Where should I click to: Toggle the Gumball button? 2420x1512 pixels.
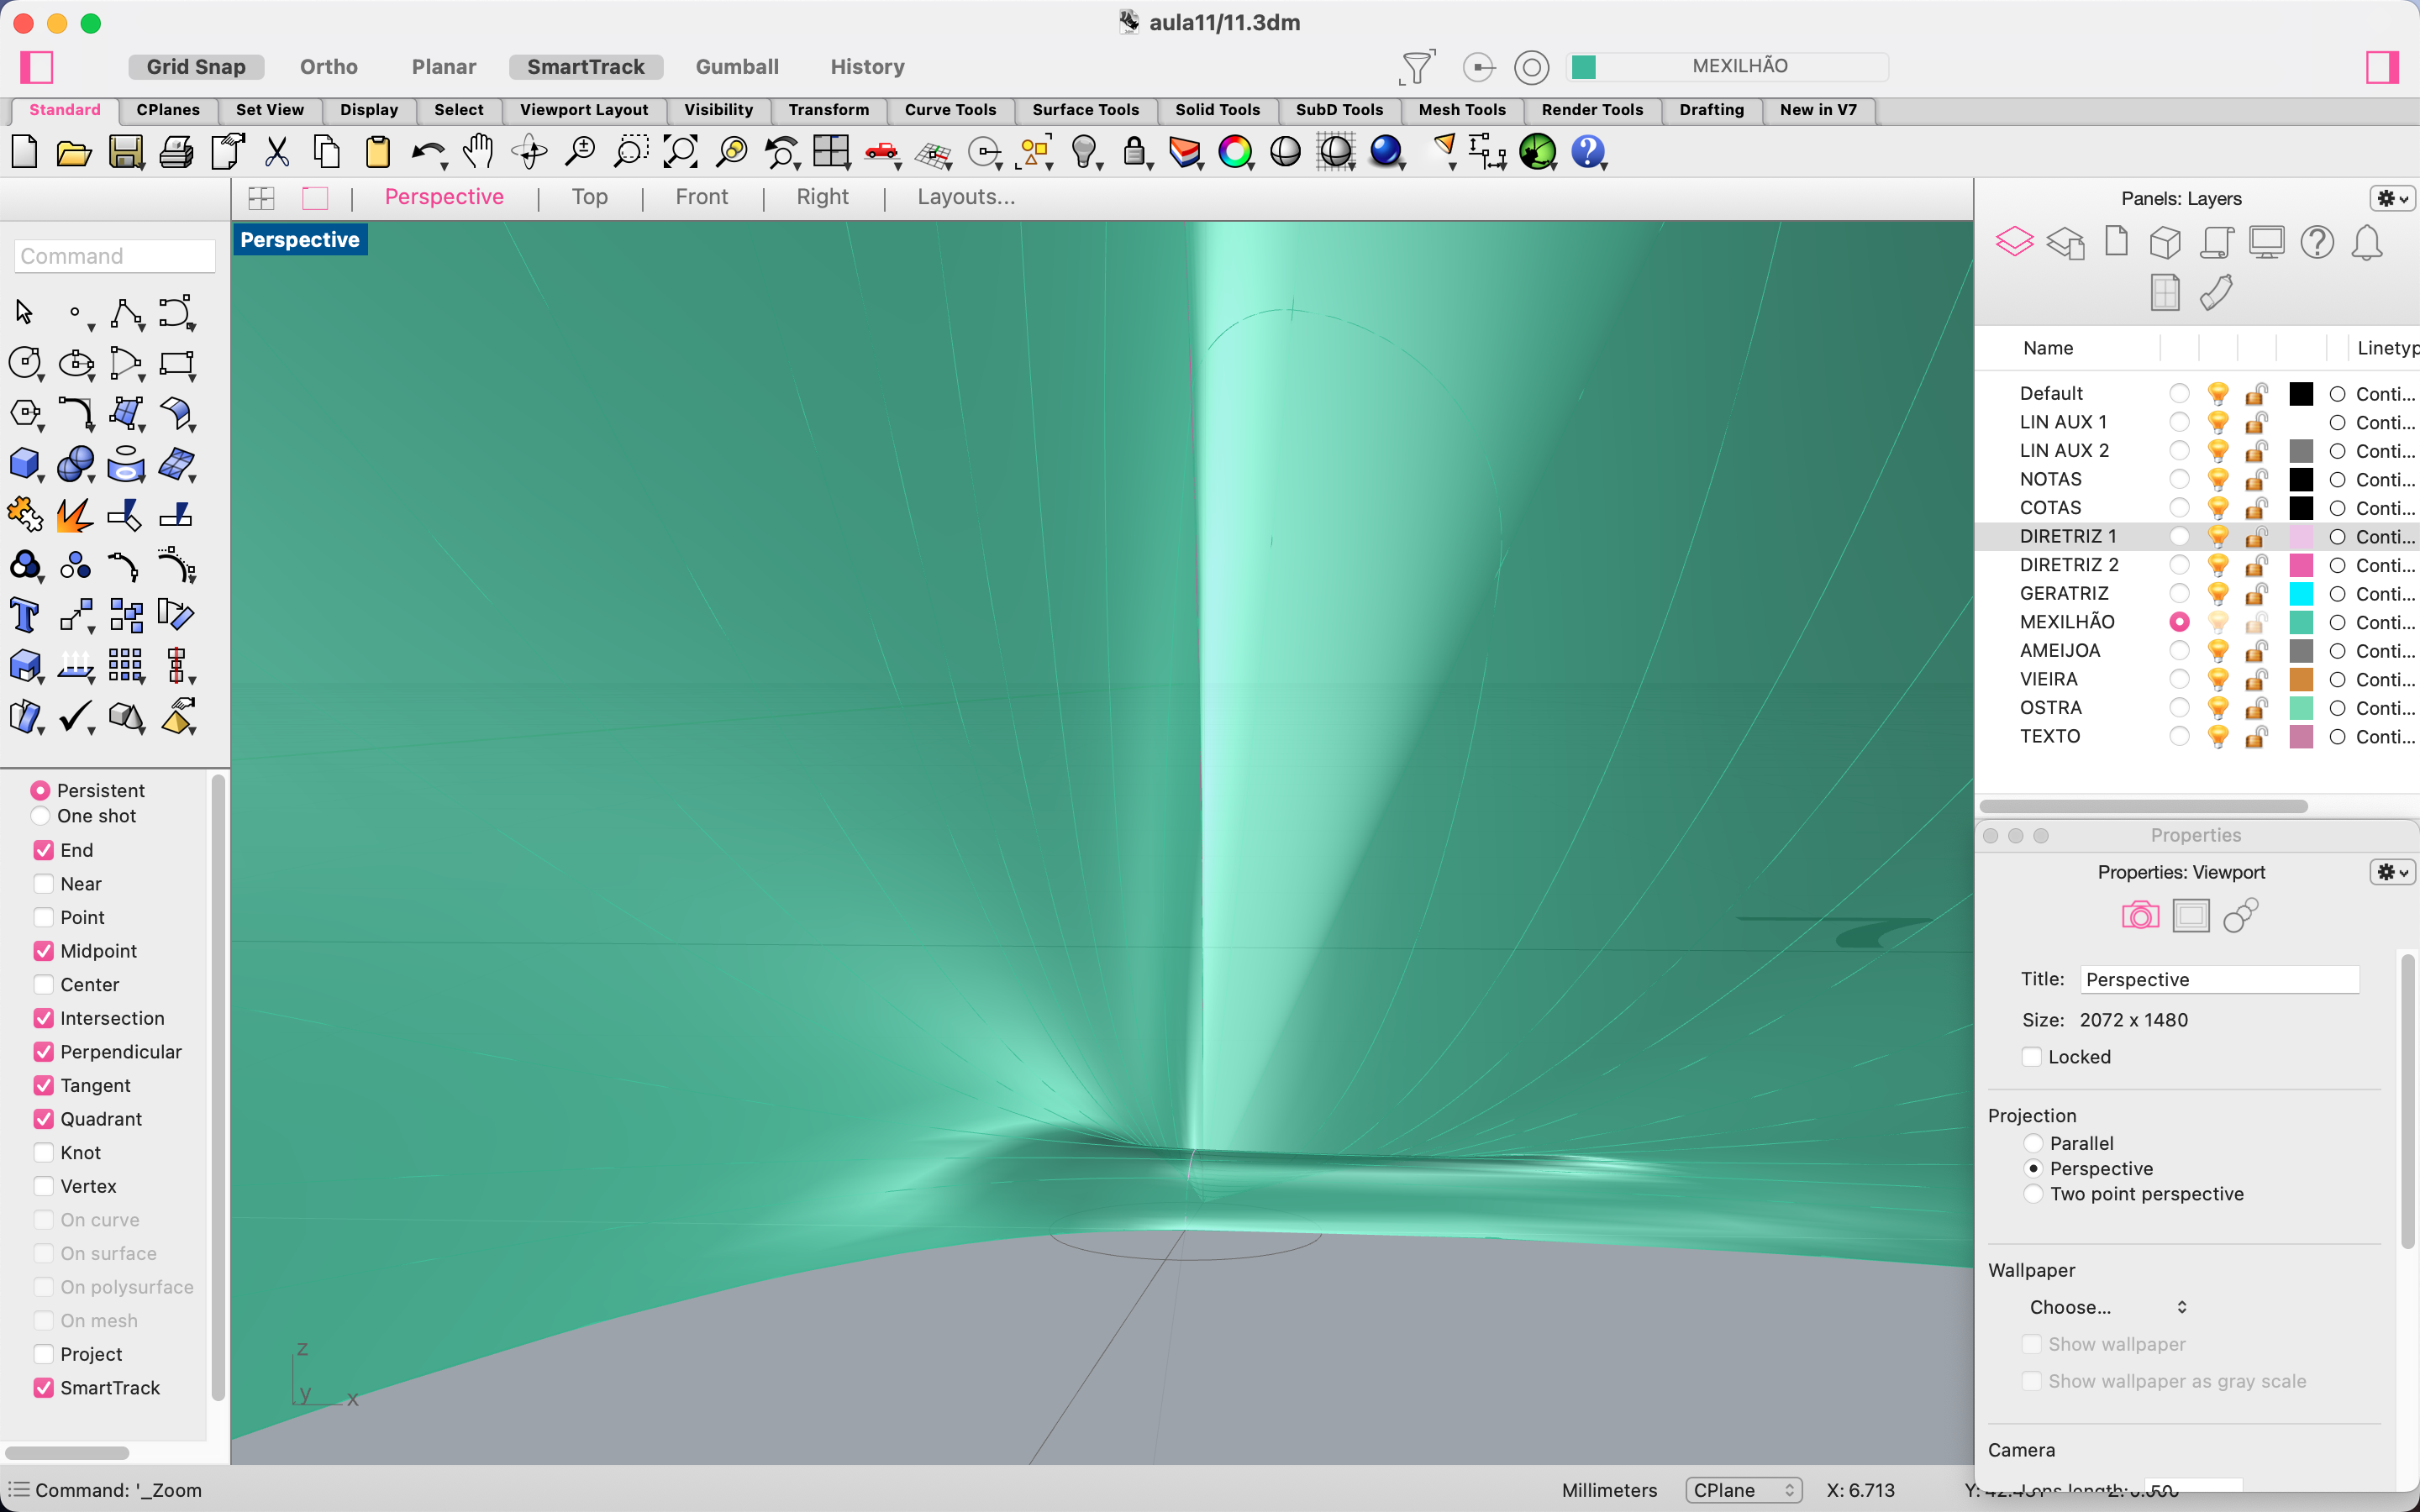point(737,67)
